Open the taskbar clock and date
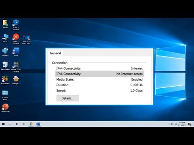The height and width of the screenshot is (145, 194). tap(182, 124)
